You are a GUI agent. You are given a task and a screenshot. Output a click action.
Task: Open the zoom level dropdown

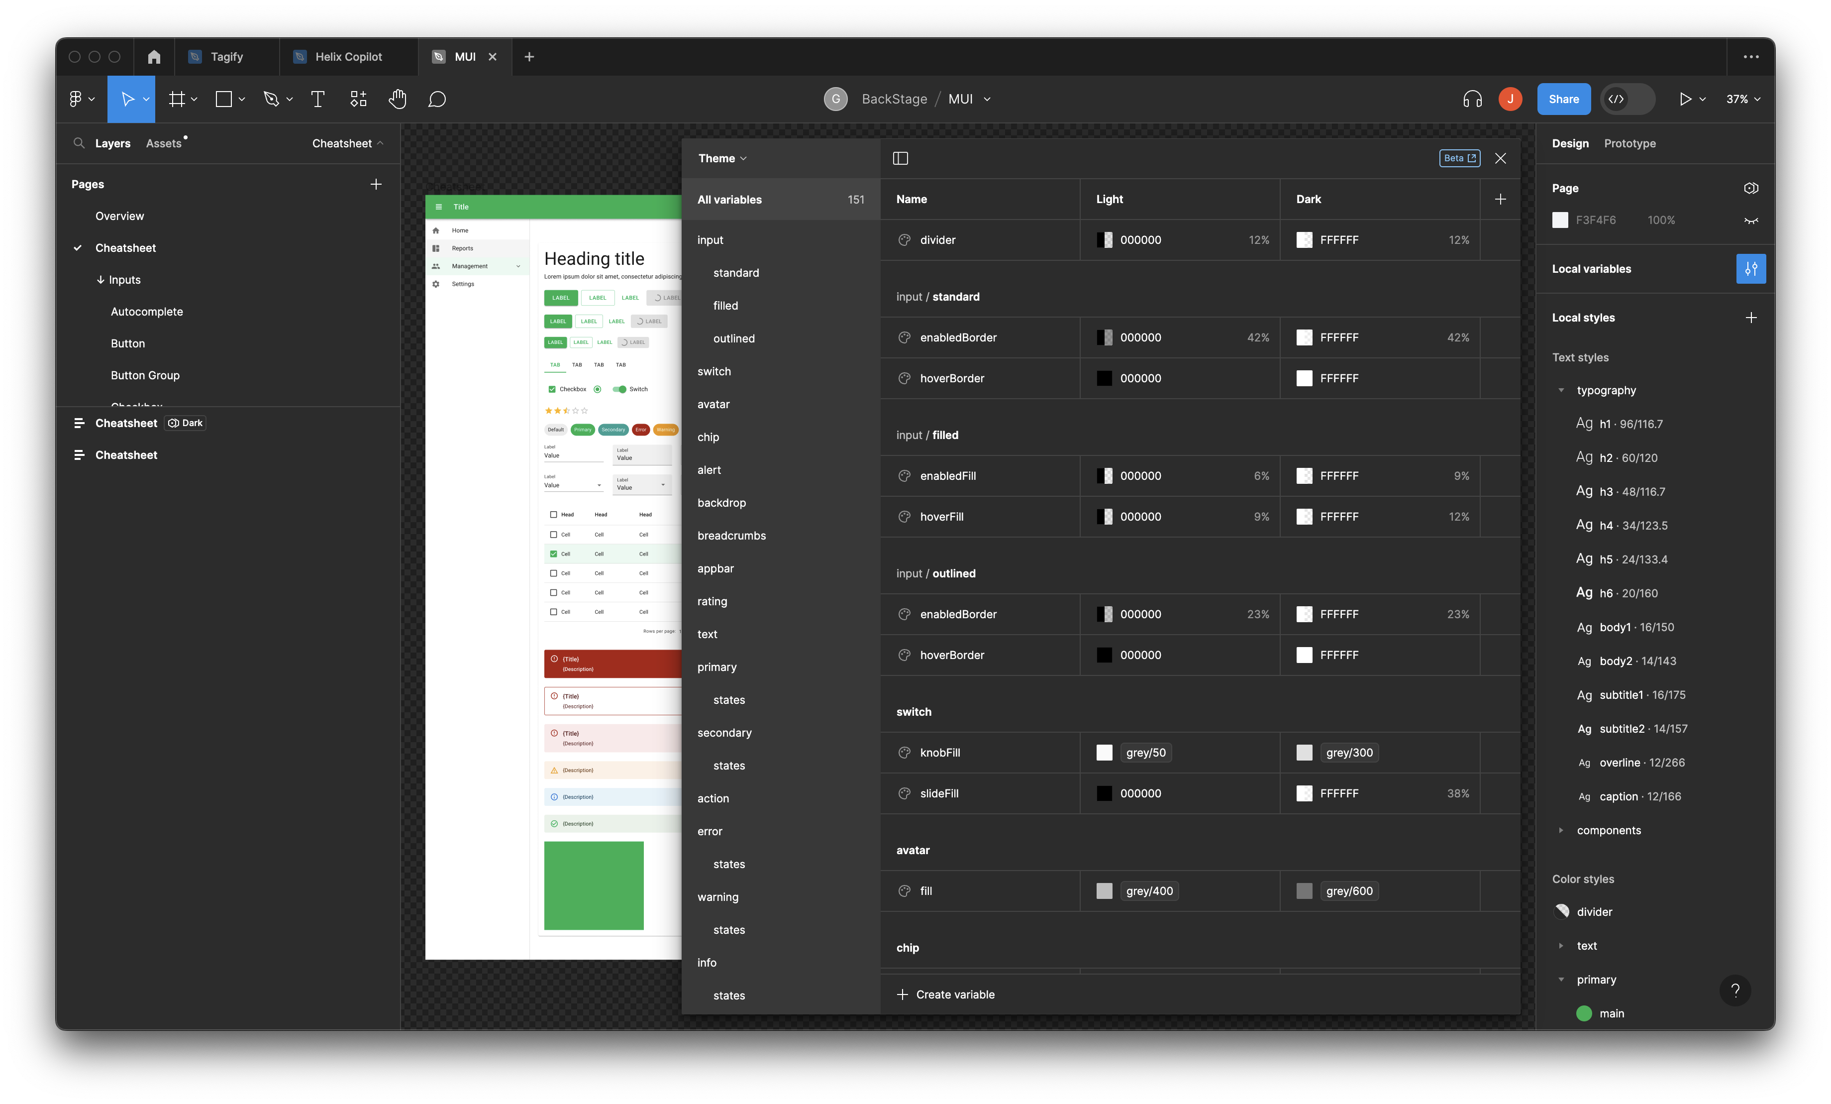click(x=1742, y=99)
